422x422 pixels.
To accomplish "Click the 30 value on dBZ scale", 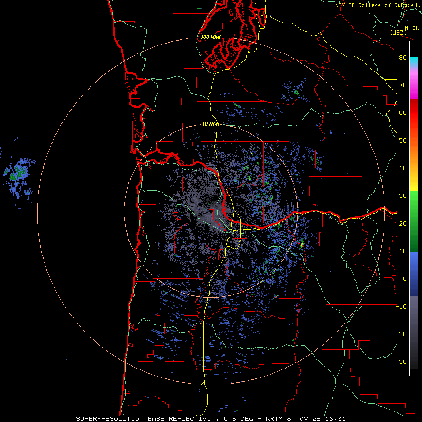I will pyautogui.click(x=403, y=196).
